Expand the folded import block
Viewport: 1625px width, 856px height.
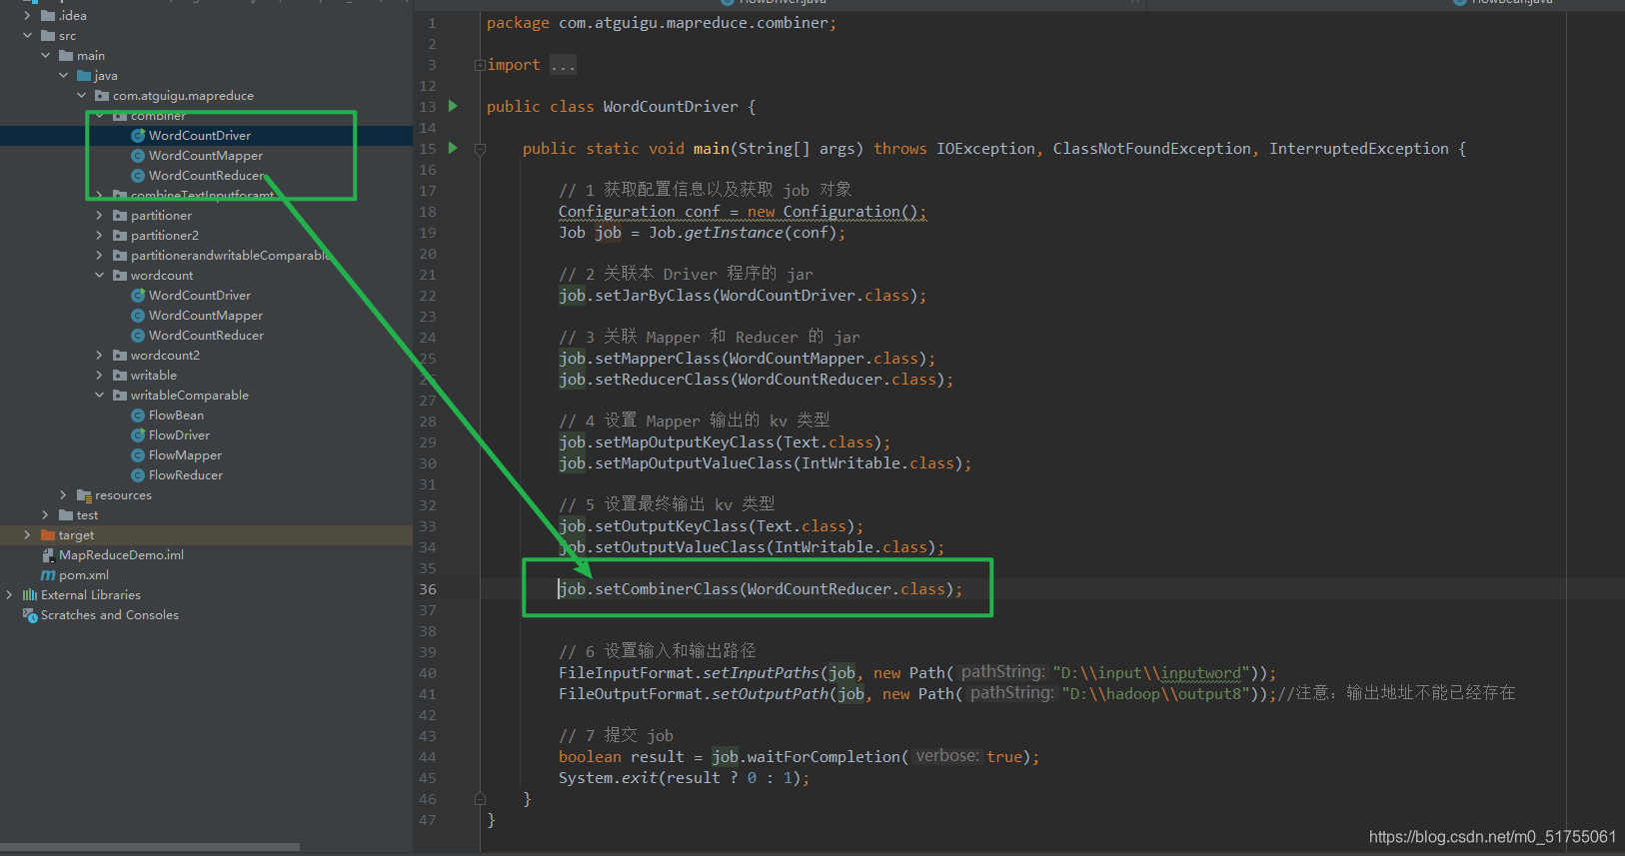click(480, 65)
